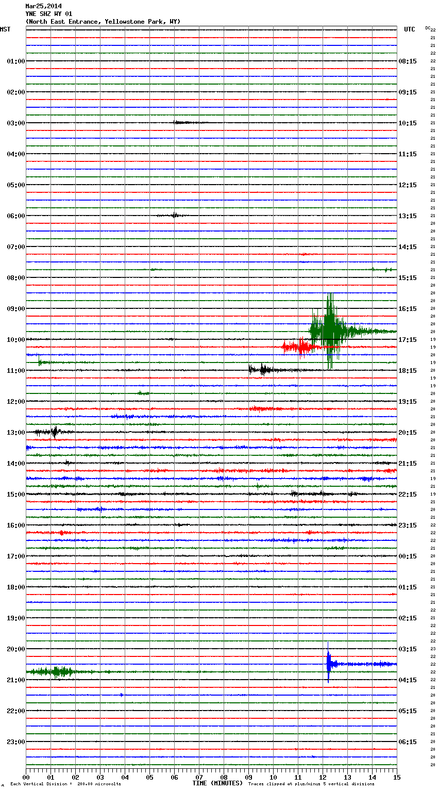Click the North East Entrance, Yellowstone Park location text

(103, 22)
